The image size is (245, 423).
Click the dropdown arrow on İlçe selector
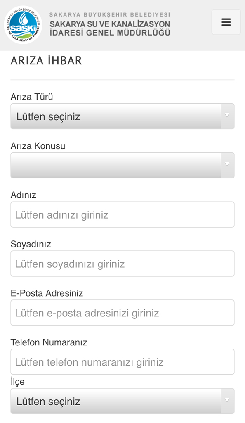227,401
